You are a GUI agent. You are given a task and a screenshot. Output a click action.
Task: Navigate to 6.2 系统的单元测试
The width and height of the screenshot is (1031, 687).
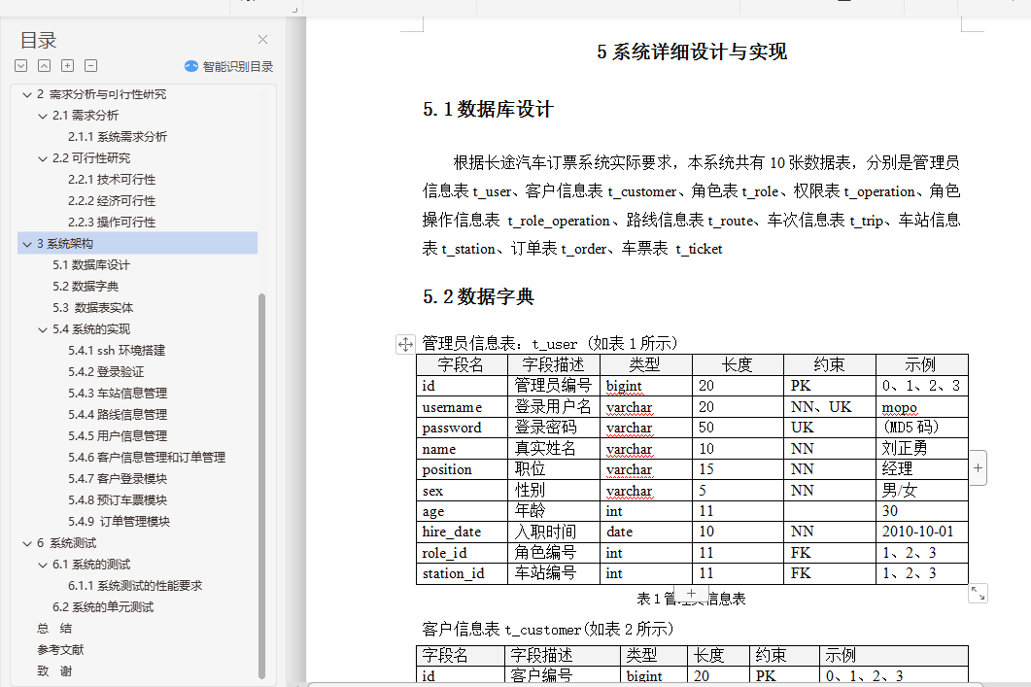[103, 606]
